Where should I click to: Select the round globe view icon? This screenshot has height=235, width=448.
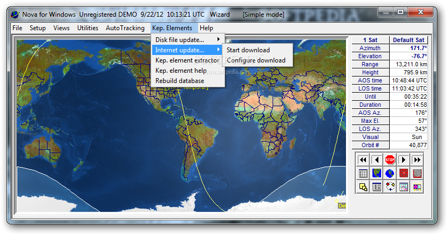(390, 173)
